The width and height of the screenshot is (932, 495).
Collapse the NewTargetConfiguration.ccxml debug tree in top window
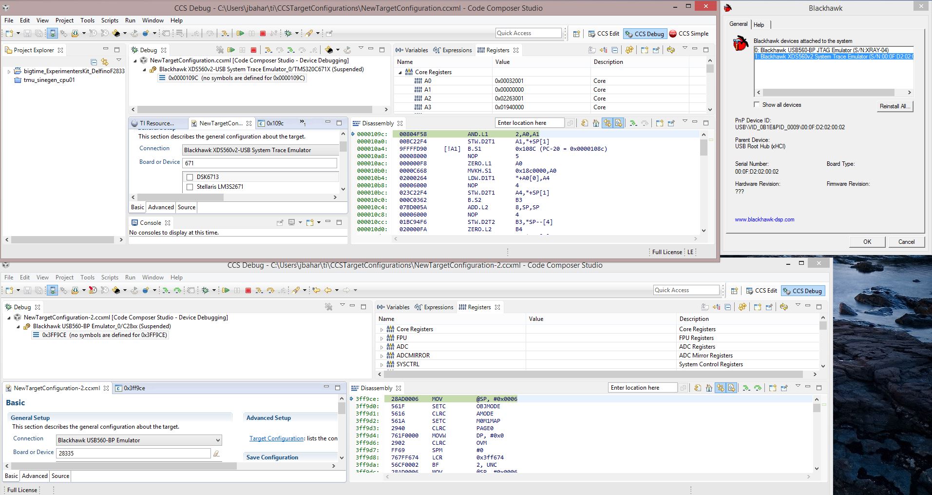tap(135, 60)
